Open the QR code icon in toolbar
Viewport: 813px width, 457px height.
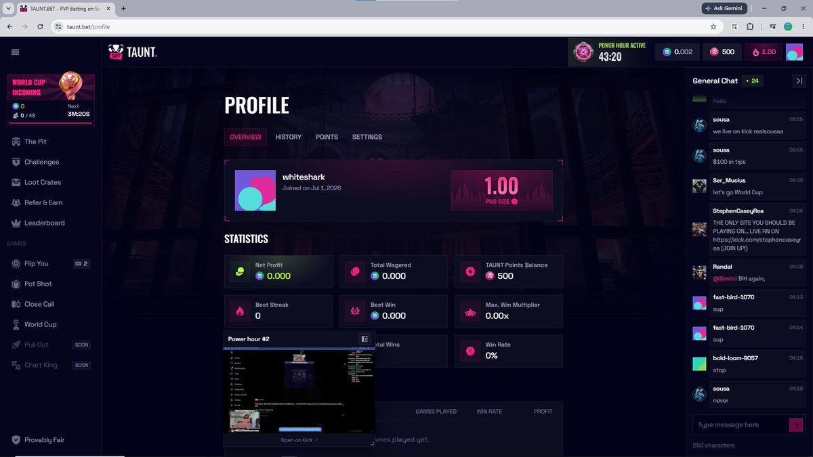click(734, 26)
